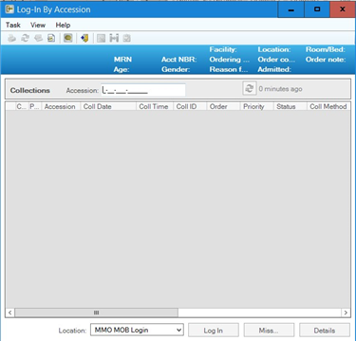356x341 pixels.
Task: Click the printer icon in the toolbar
Action: tap(11, 38)
